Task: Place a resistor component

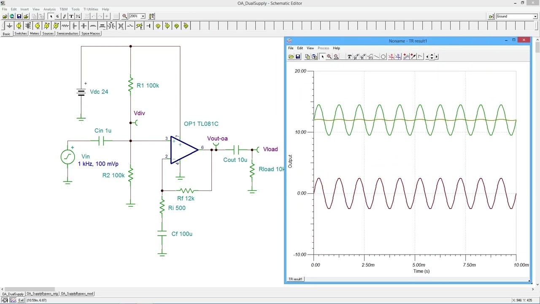Action: (65, 26)
